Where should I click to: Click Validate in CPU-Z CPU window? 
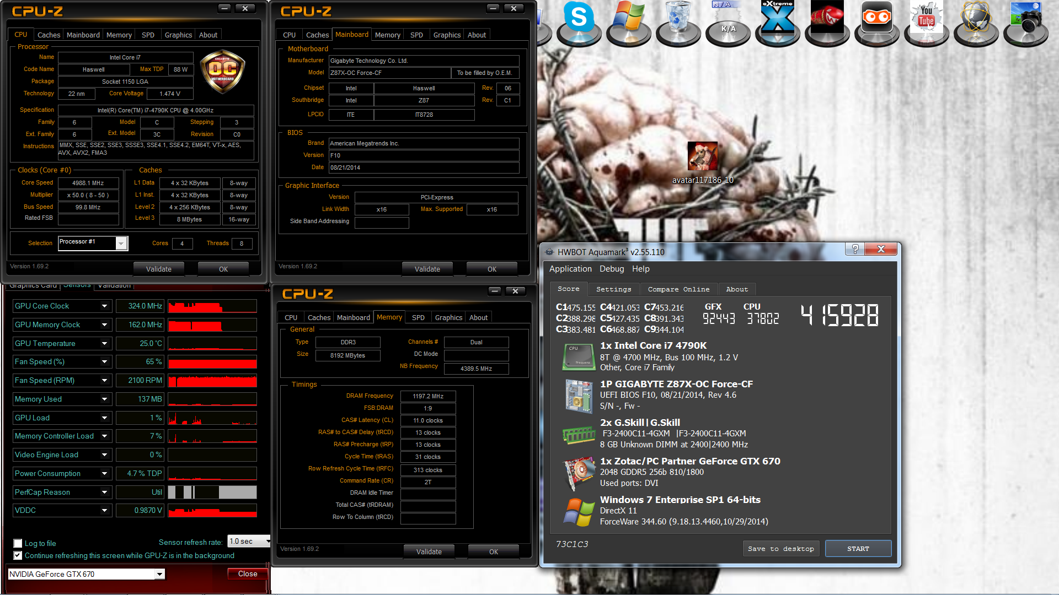pyautogui.click(x=158, y=269)
